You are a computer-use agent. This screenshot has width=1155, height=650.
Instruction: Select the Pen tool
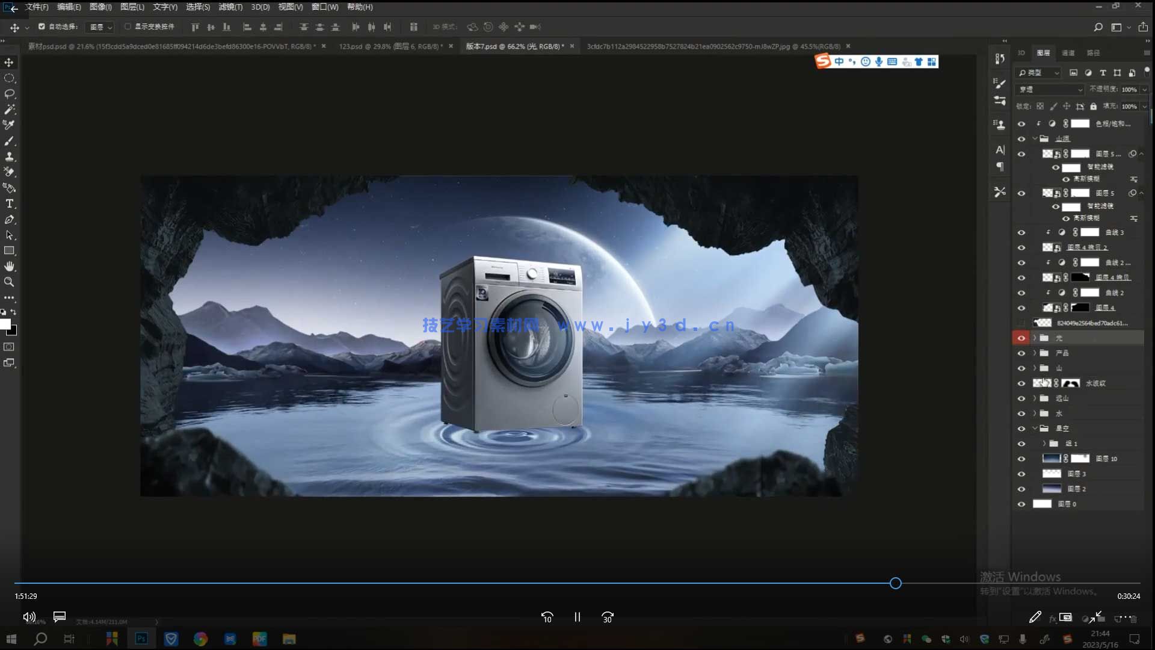(10, 220)
